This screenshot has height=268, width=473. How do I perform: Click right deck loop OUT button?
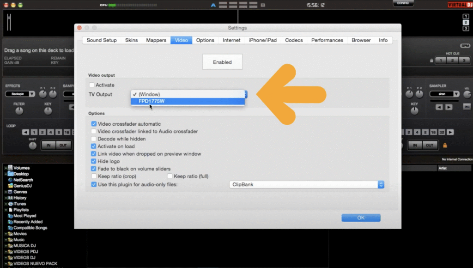tap(430, 145)
